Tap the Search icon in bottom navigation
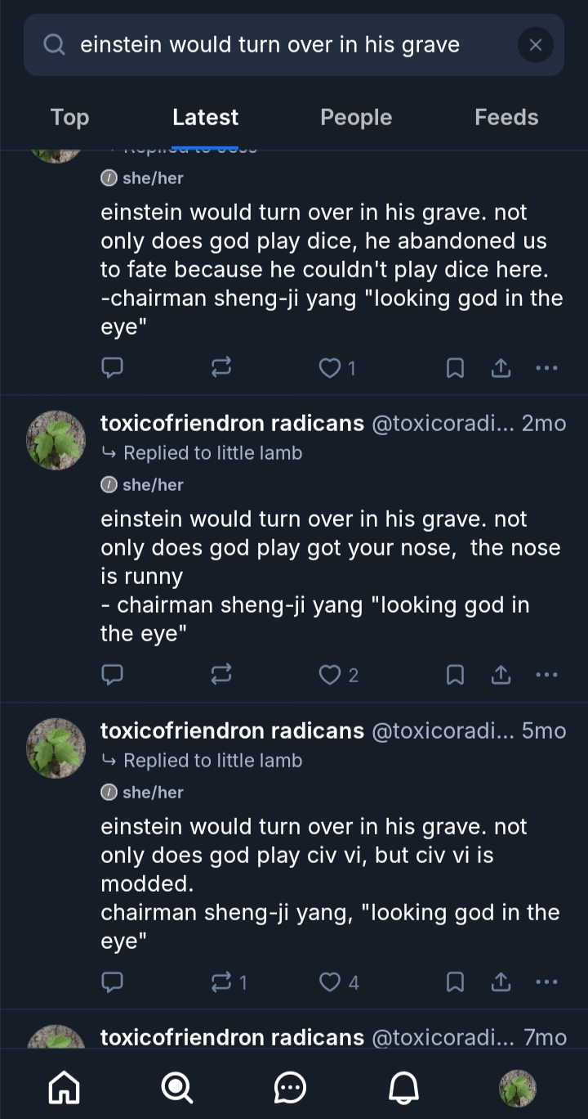 coord(176,1088)
